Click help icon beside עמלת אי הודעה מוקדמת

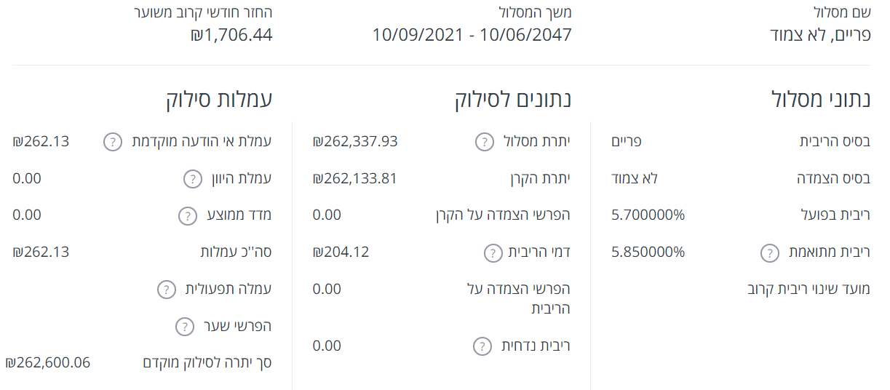coord(112,142)
